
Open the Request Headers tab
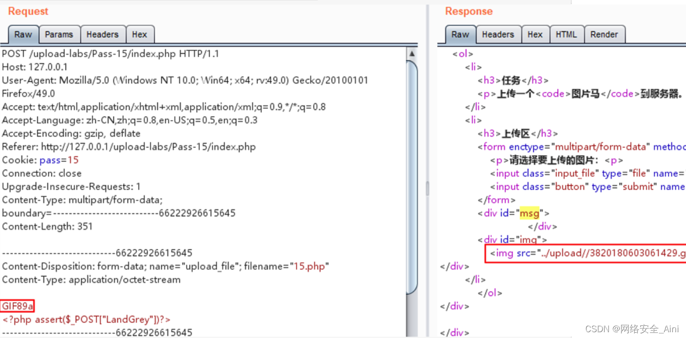(x=102, y=34)
